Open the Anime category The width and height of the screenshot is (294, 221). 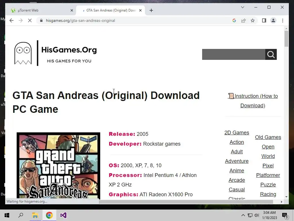237,171
